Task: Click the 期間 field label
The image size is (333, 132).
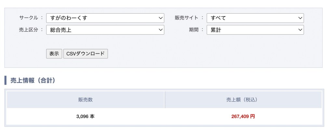Action: pos(194,30)
